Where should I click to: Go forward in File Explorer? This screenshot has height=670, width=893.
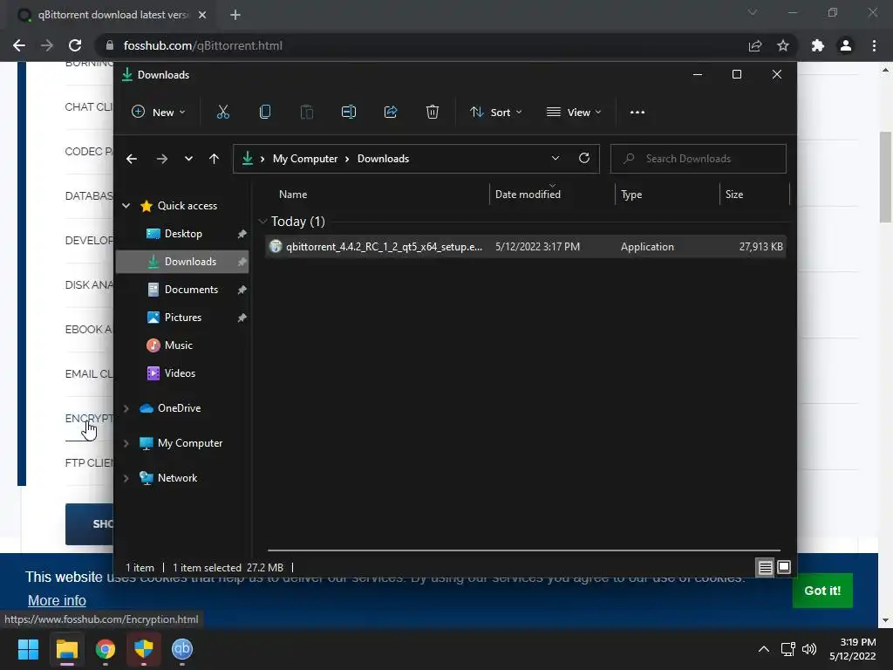tap(161, 159)
